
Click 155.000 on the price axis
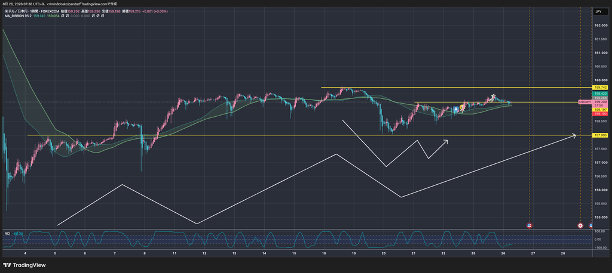(x=600, y=218)
